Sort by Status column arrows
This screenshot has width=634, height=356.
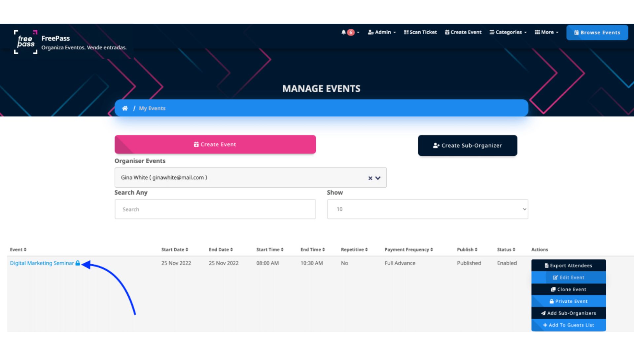click(514, 250)
